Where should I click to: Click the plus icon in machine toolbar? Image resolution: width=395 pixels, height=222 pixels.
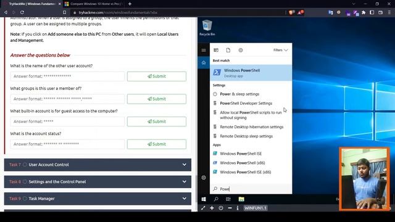click(212, 208)
